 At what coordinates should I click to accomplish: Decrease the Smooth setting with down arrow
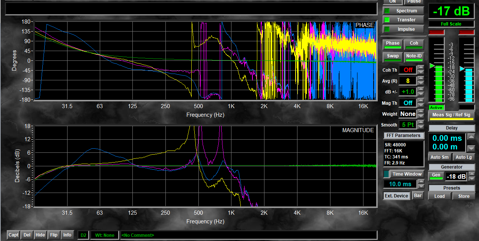coord(421,127)
